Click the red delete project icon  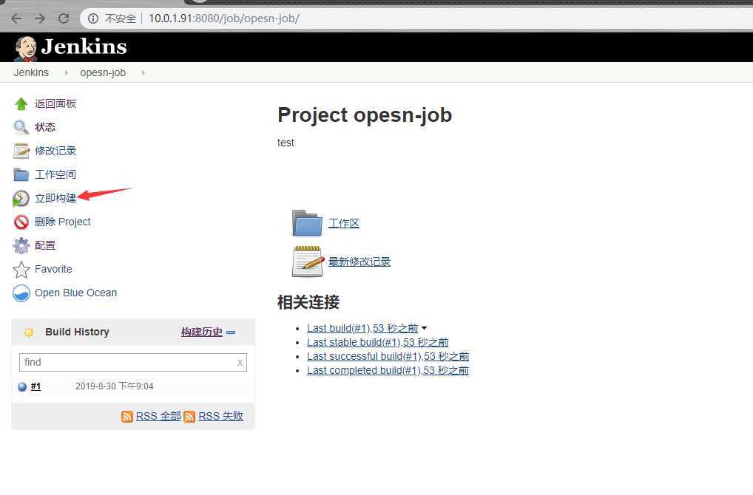point(21,222)
